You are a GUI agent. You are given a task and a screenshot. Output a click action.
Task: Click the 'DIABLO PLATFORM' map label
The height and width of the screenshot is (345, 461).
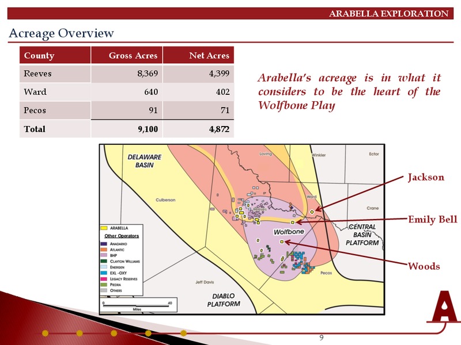224,300
